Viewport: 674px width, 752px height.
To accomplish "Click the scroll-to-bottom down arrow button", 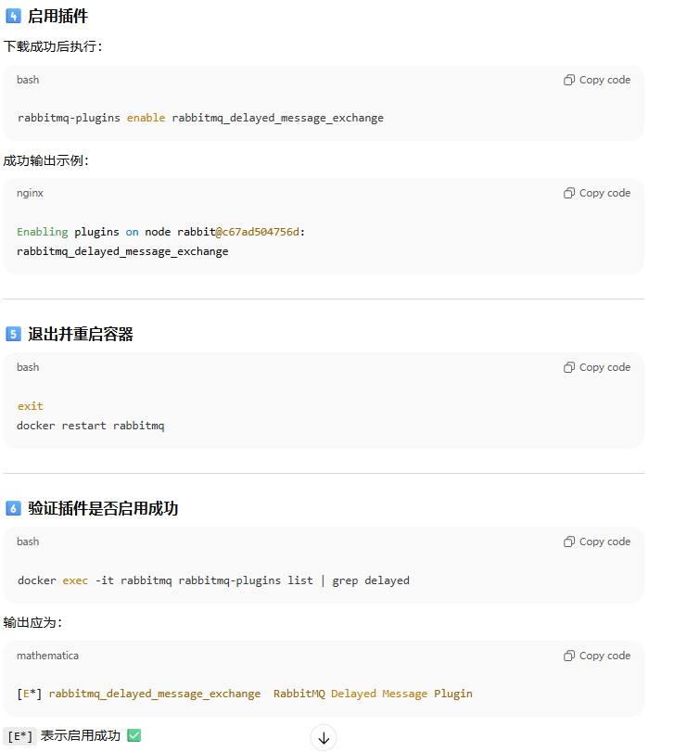I will (x=324, y=738).
